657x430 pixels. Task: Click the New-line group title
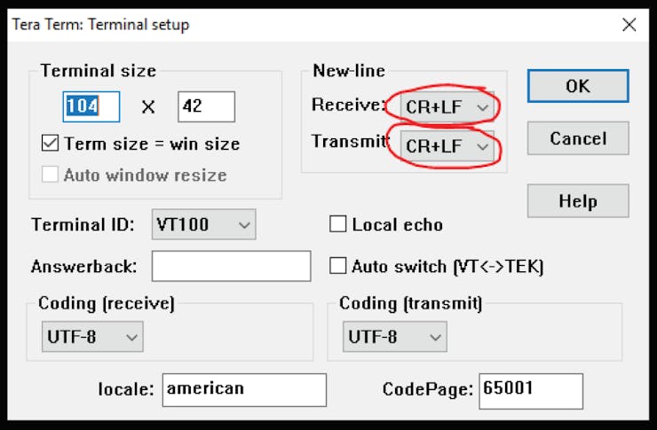point(349,71)
